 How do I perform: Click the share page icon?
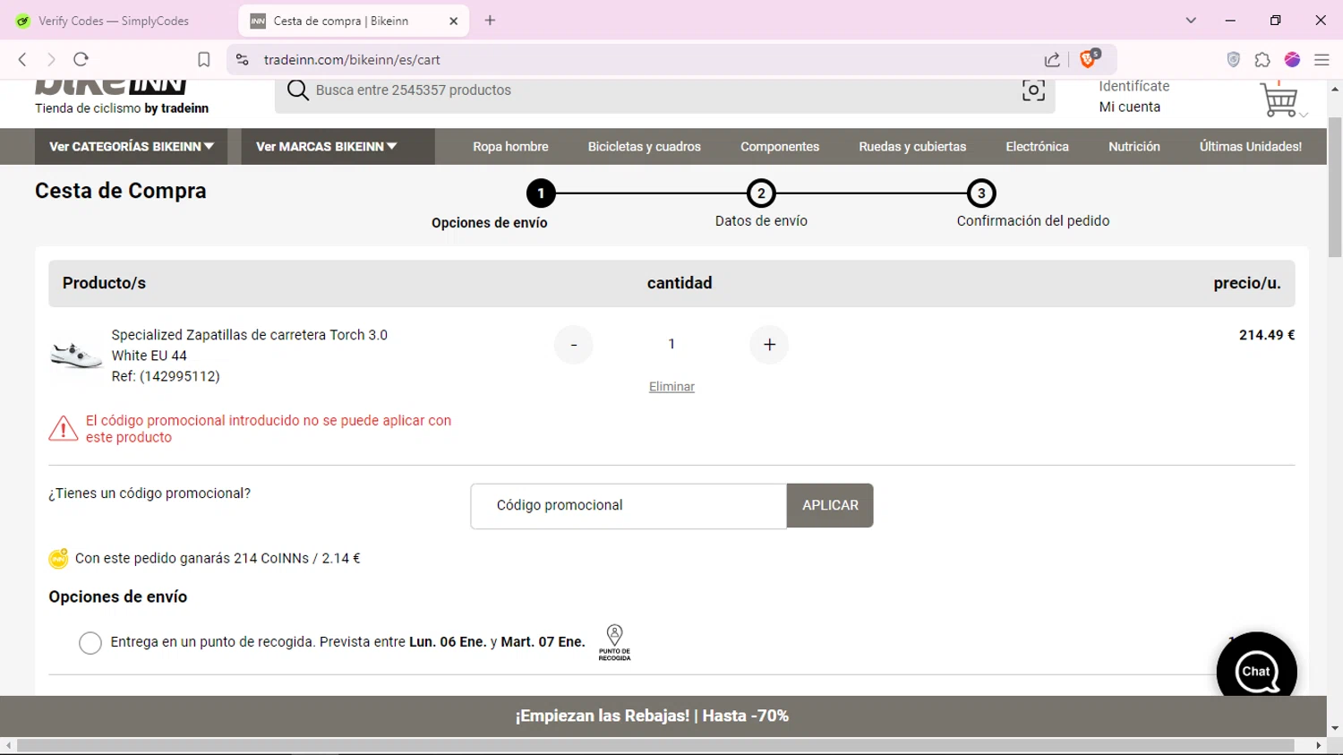click(1052, 60)
